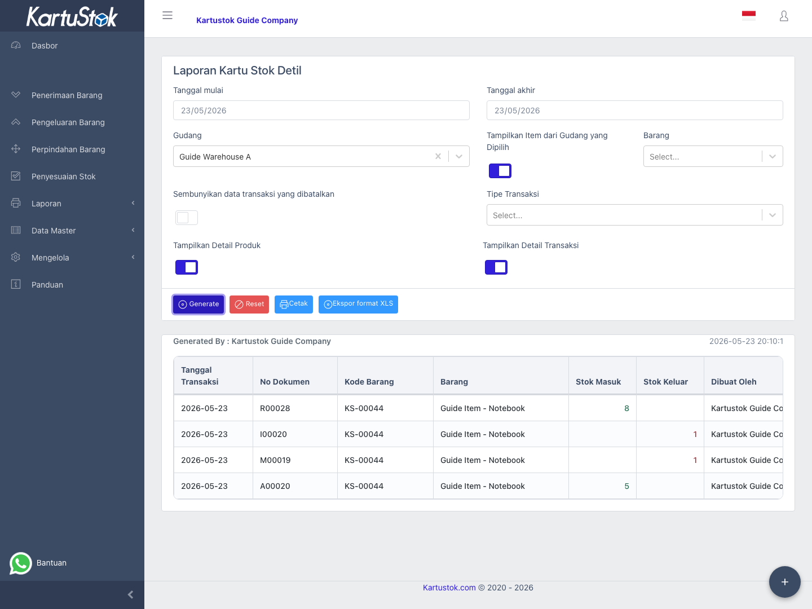Click the Cetak print button
Image resolution: width=812 pixels, height=609 pixels.
click(x=294, y=304)
